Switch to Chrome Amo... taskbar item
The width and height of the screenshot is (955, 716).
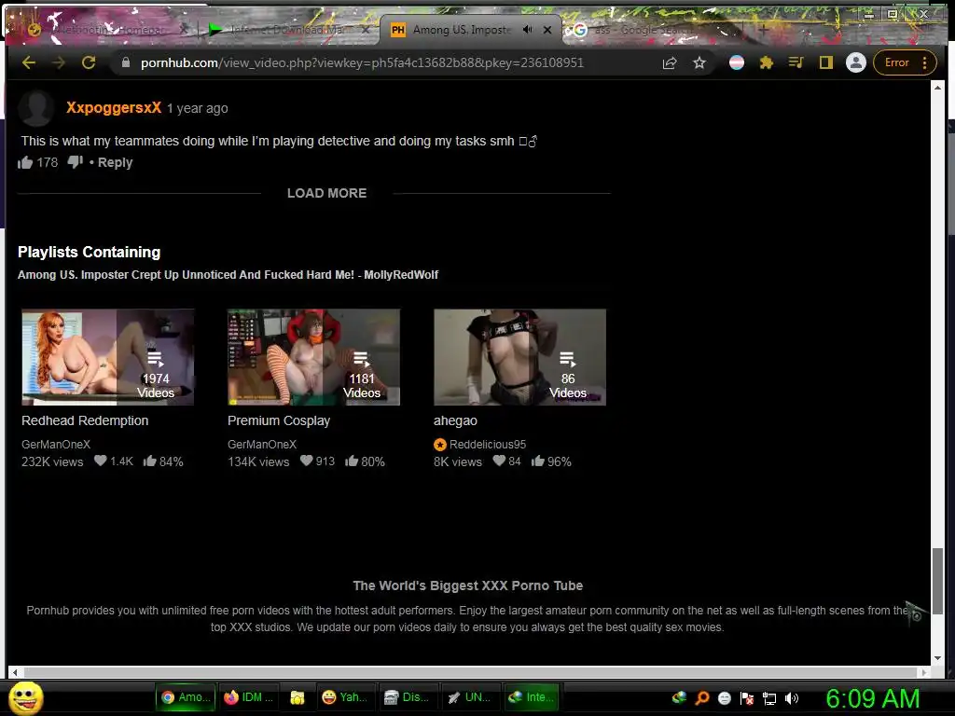tap(186, 697)
